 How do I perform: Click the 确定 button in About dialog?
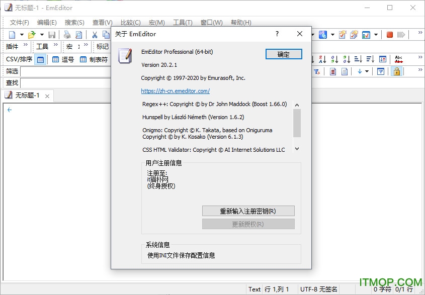284,54
